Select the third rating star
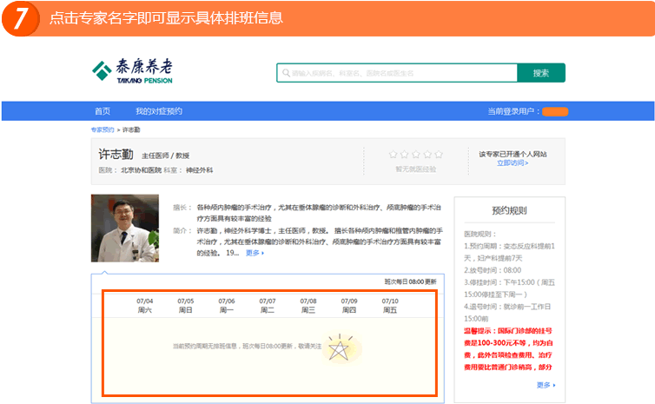655x404 pixels. (x=416, y=155)
